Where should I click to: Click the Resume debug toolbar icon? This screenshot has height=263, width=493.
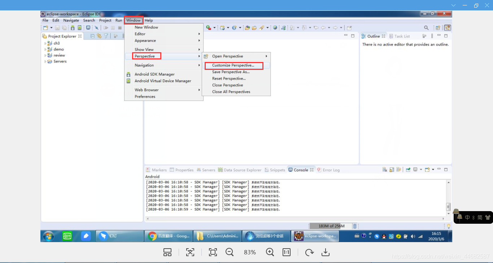(106, 28)
